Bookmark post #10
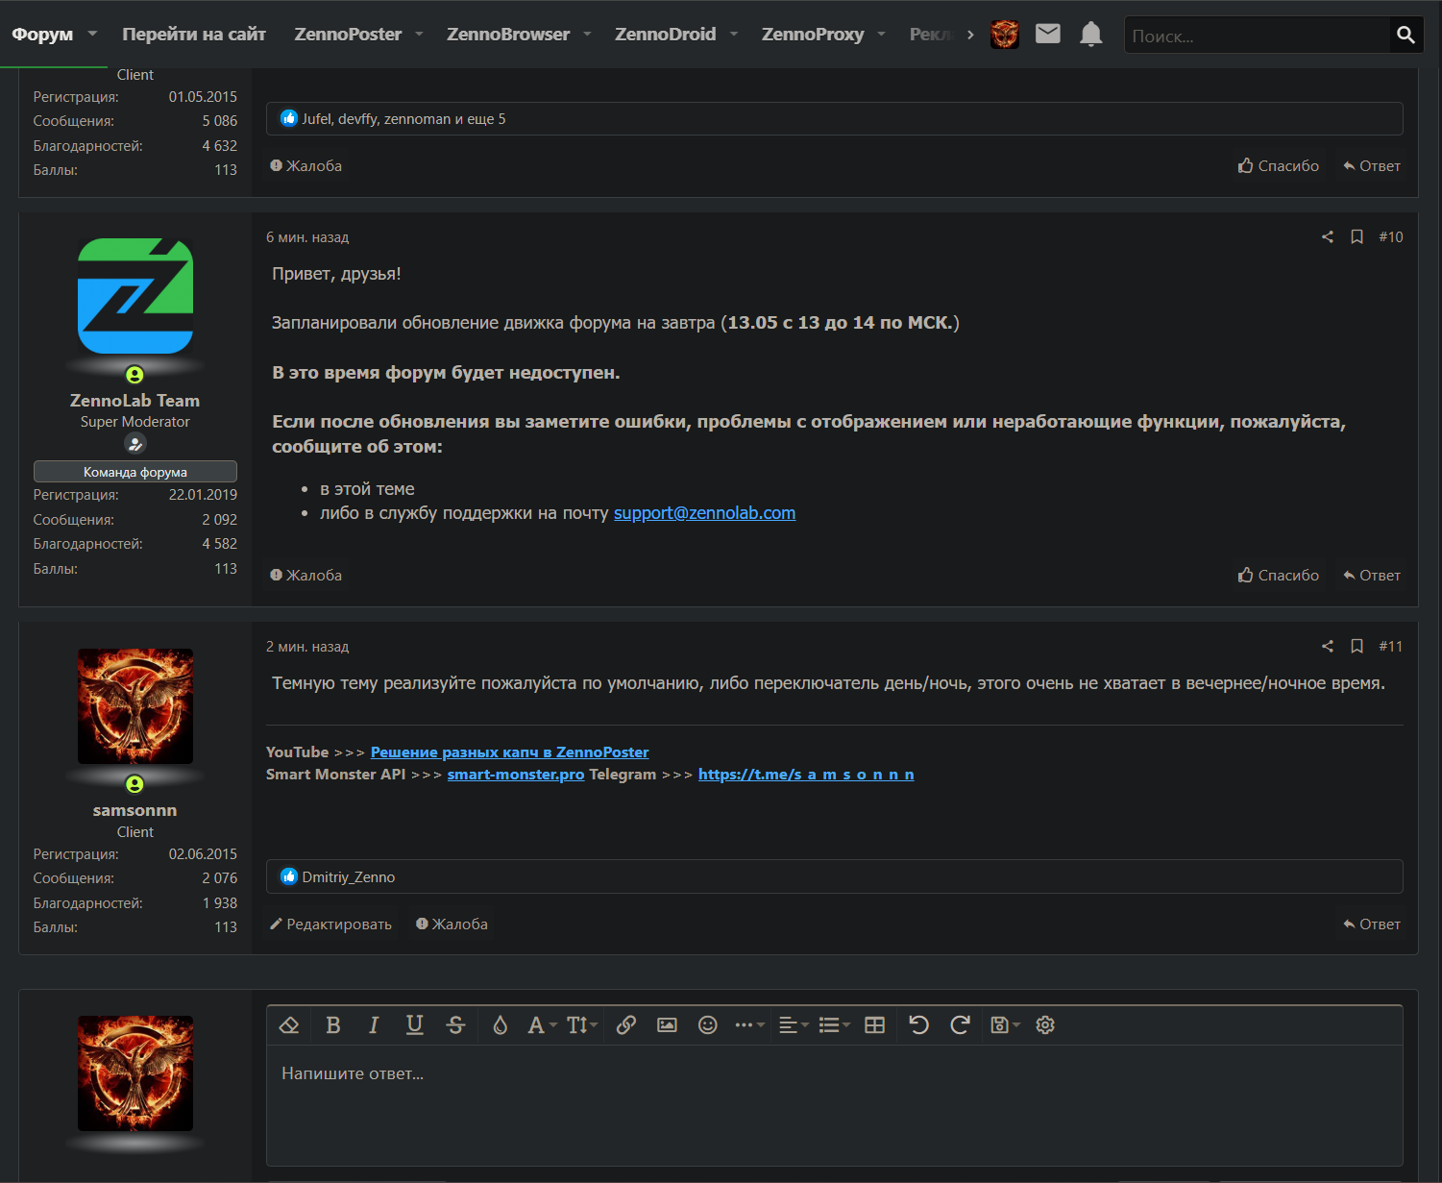This screenshot has height=1183, width=1442. click(x=1356, y=236)
